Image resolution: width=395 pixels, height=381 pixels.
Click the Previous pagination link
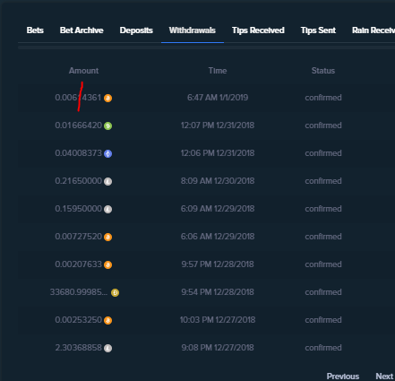point(343,376)
